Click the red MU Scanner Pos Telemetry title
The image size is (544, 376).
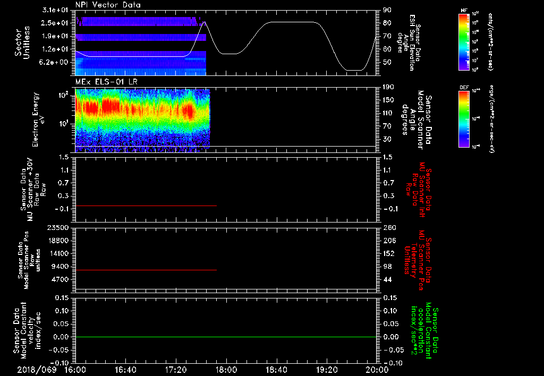click(418, 260)
